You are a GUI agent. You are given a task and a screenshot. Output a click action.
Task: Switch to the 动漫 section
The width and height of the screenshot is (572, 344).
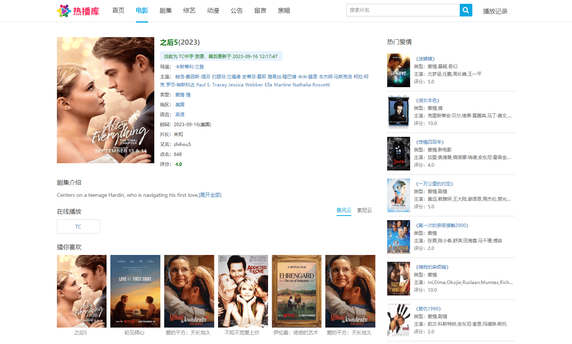pos(213,11)
